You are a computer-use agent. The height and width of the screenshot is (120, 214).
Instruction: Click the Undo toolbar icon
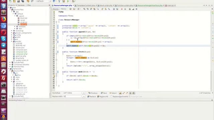click(28, 1)
